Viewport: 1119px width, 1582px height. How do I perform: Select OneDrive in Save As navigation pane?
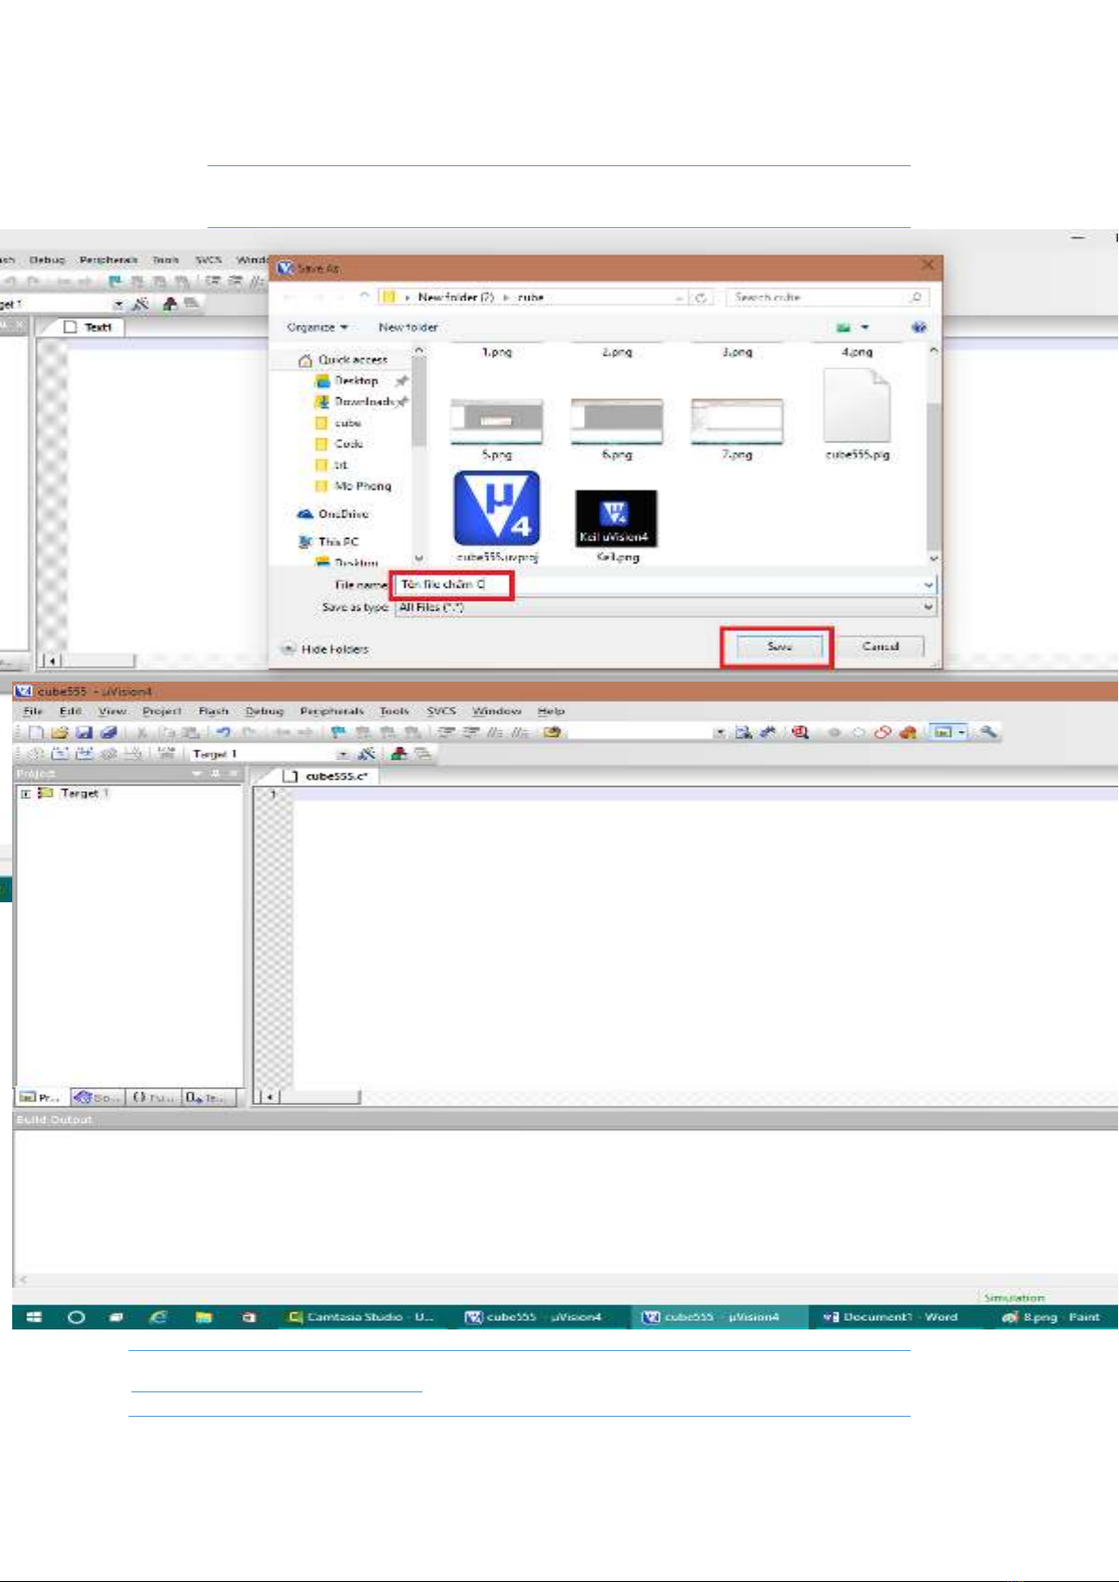coord(332,515)
